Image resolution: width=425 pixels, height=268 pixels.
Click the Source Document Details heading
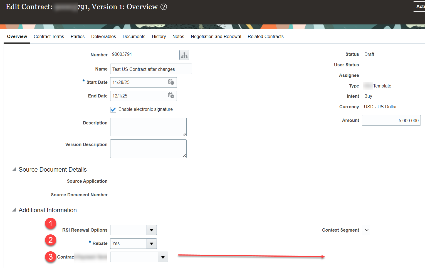click(53, 169)
